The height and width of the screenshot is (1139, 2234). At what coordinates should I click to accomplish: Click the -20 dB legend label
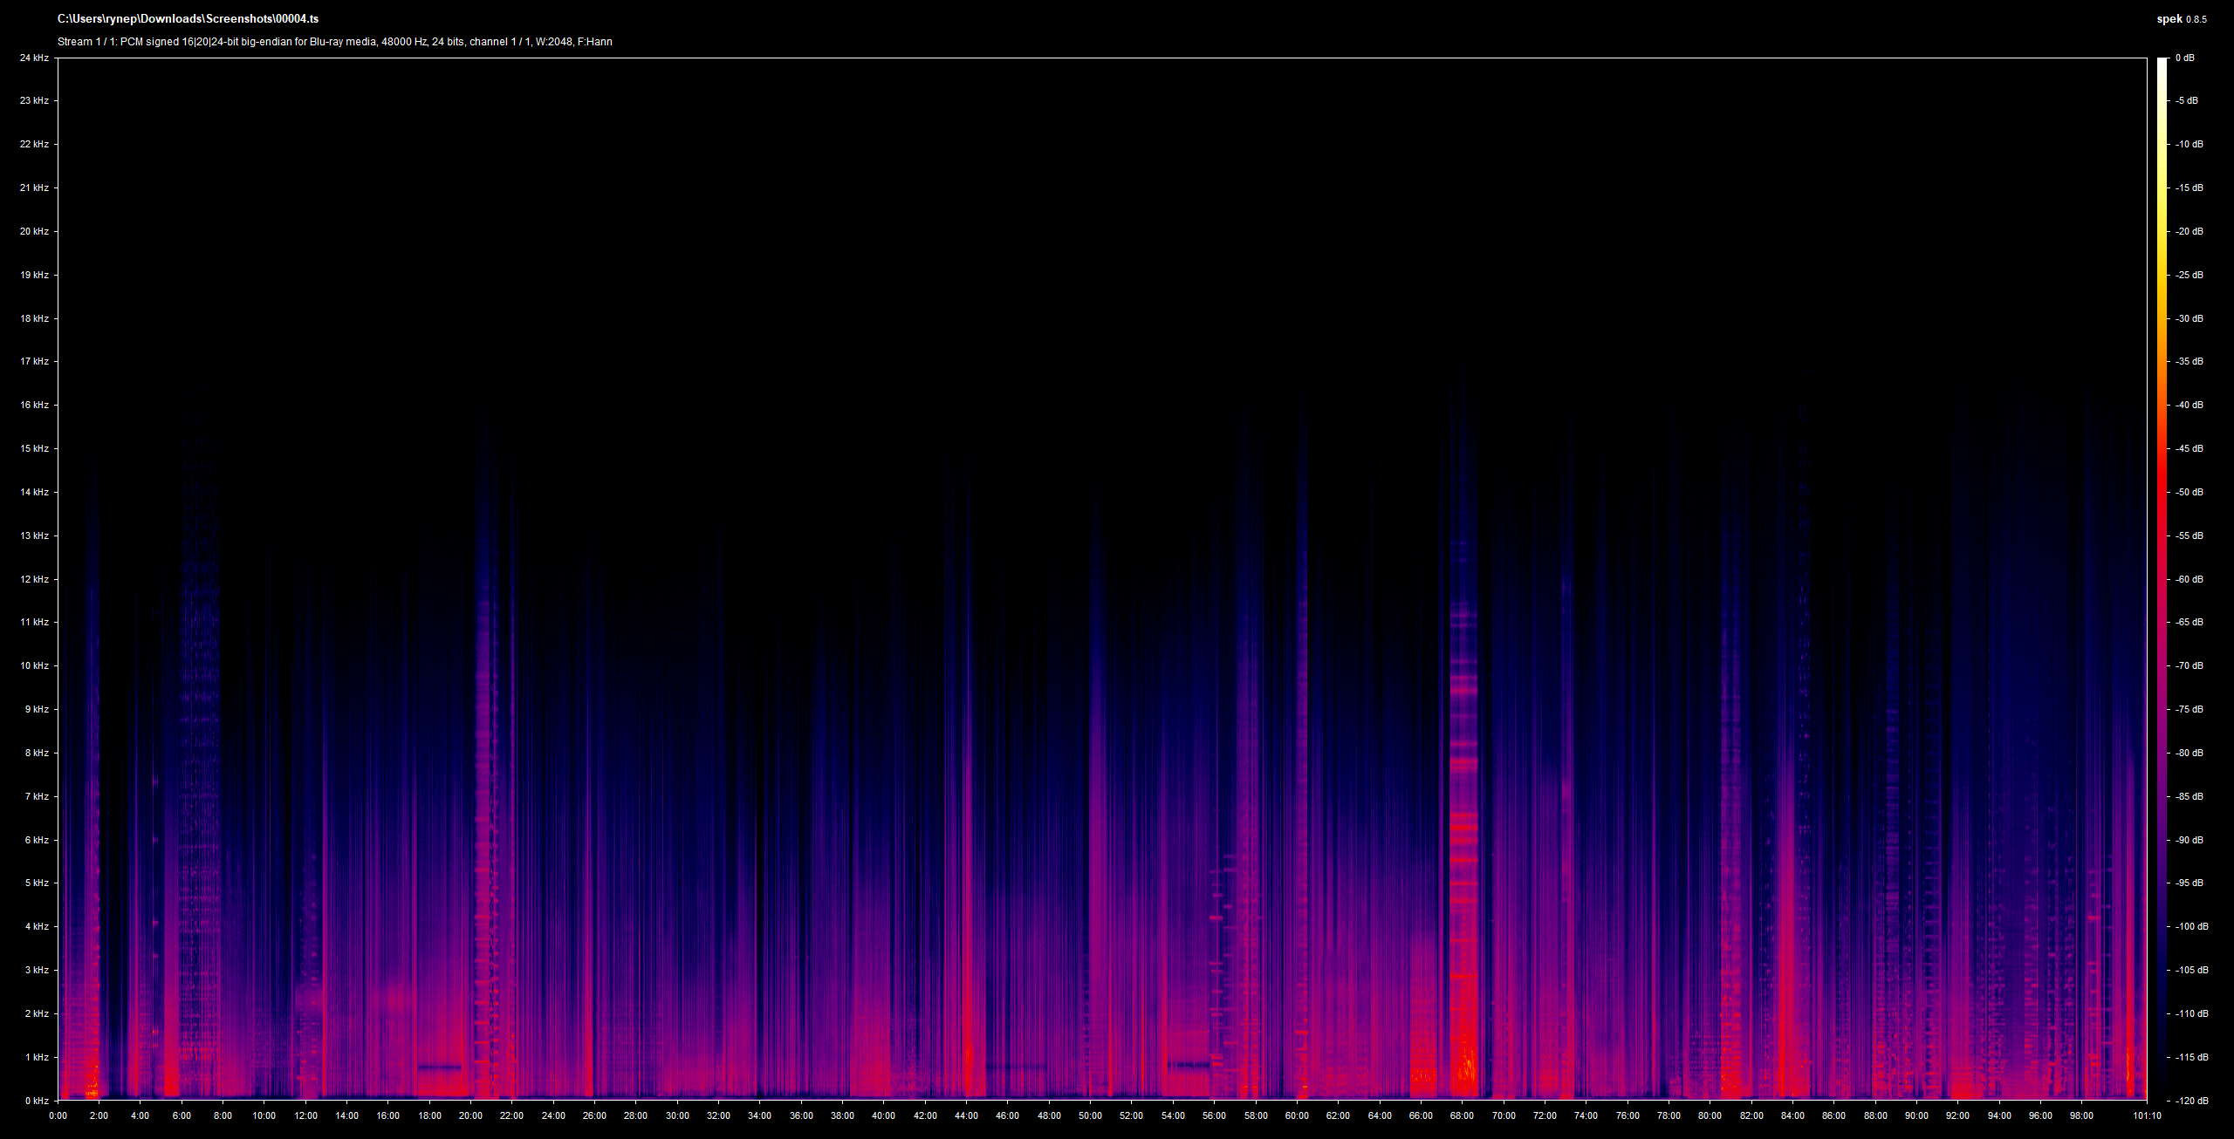(x=2189, y=231)
